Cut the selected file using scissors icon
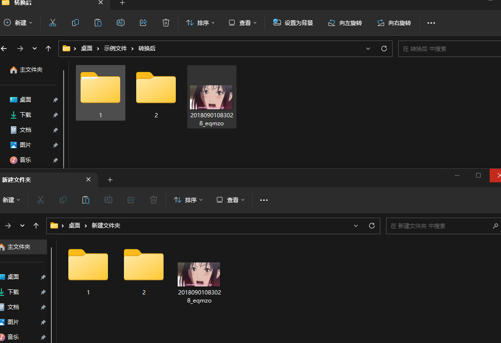Screen dimensions: 501x343 click(52, 22)
